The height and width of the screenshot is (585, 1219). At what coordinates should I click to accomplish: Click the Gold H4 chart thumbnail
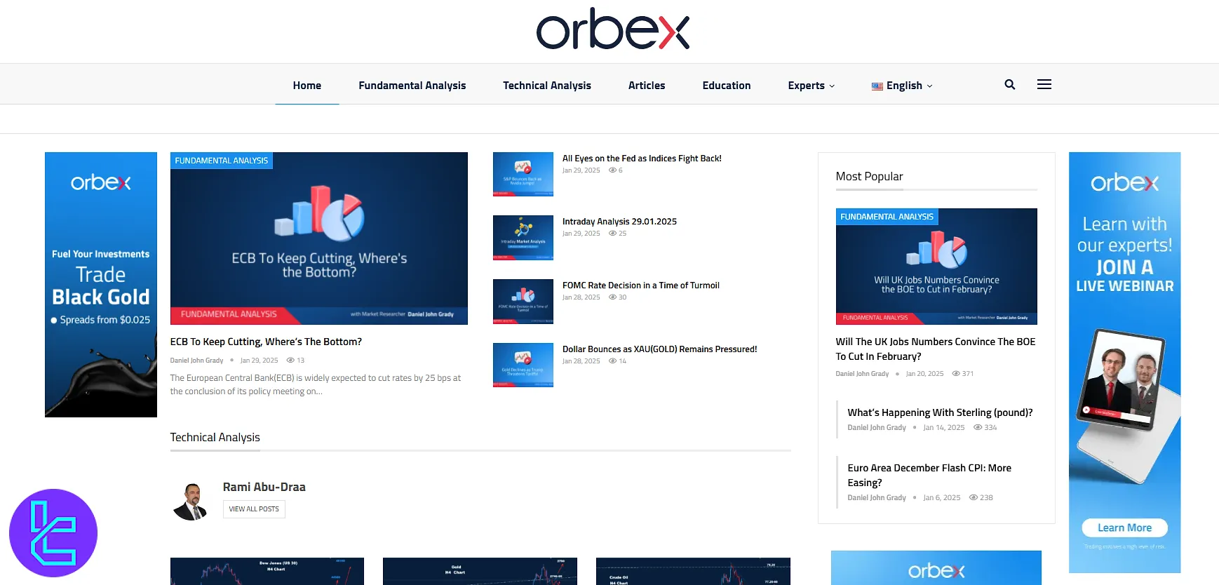coord(480,572)
